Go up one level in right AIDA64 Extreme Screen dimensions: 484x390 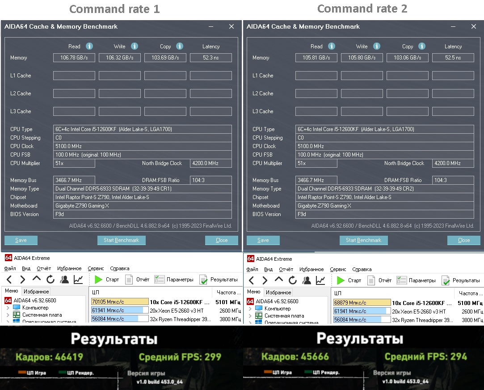pyautogui.click(x=279, y=280)
